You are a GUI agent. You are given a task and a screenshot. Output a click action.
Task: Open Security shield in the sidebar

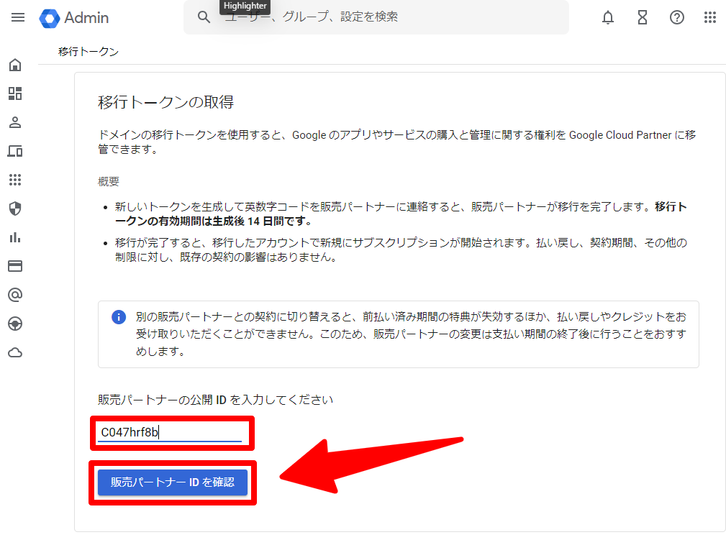coord(15,209)
